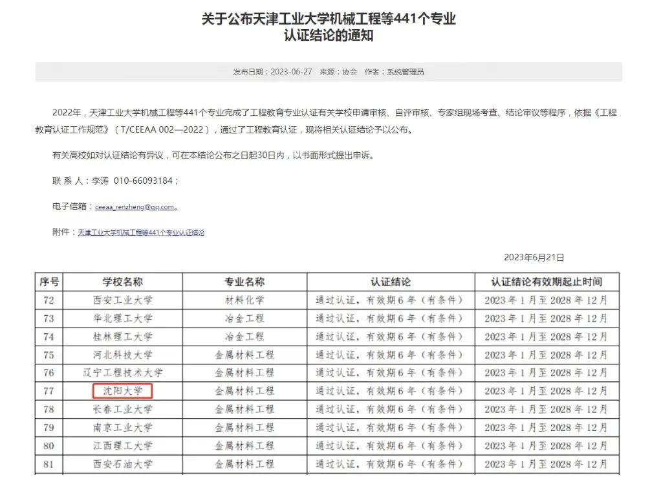This screenshot has height=477, width=661.
Task: Click the validity period in the 辽宁工程技术大学 row
Action: (x=546, y=373)
